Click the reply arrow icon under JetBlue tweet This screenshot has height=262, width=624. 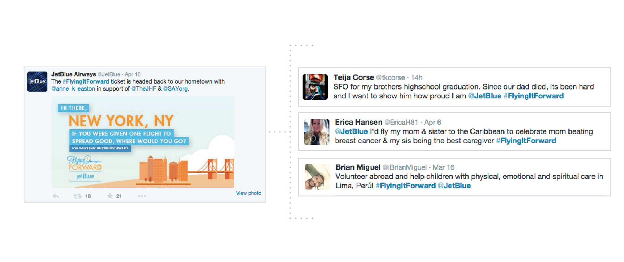pos(55,196)
